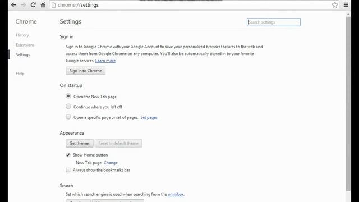Select Open the New Tab page option

(x=68, y=96)
